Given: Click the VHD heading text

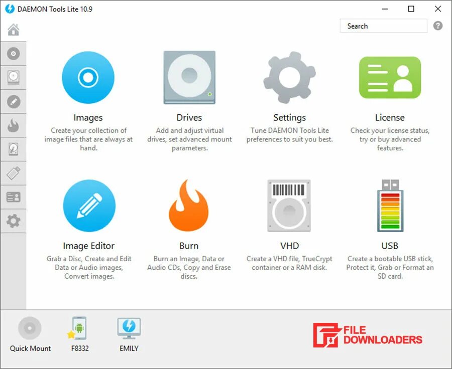Looking at the screenshot, I should pyautogui.click(x=289, y=246).
